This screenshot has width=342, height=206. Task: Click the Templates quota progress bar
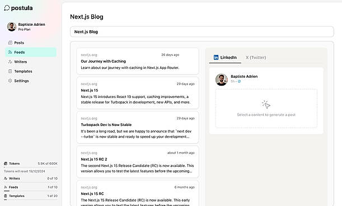31,200
